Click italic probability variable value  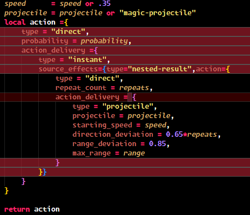tap(104, 41)
